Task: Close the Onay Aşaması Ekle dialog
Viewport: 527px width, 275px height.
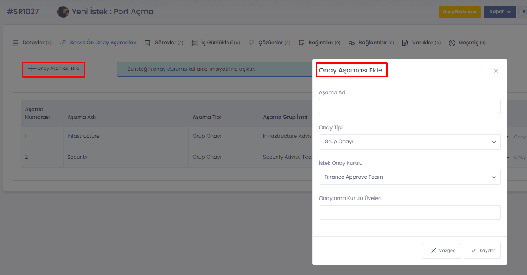Action: (496, 71)
